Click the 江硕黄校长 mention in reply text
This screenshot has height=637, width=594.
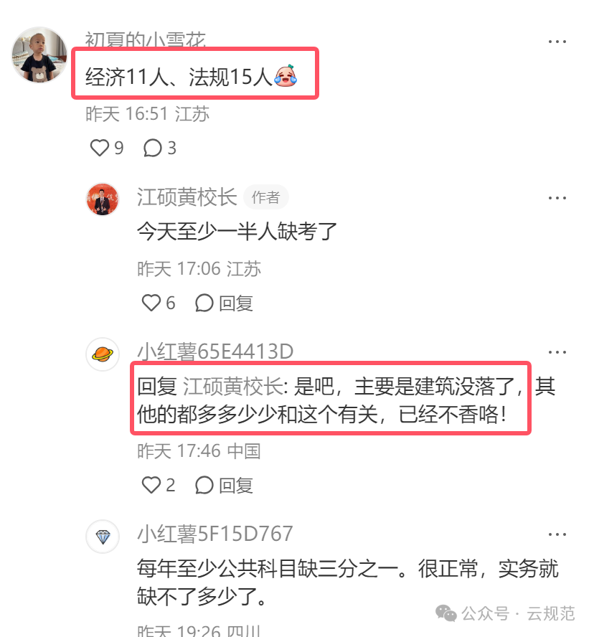233,386
